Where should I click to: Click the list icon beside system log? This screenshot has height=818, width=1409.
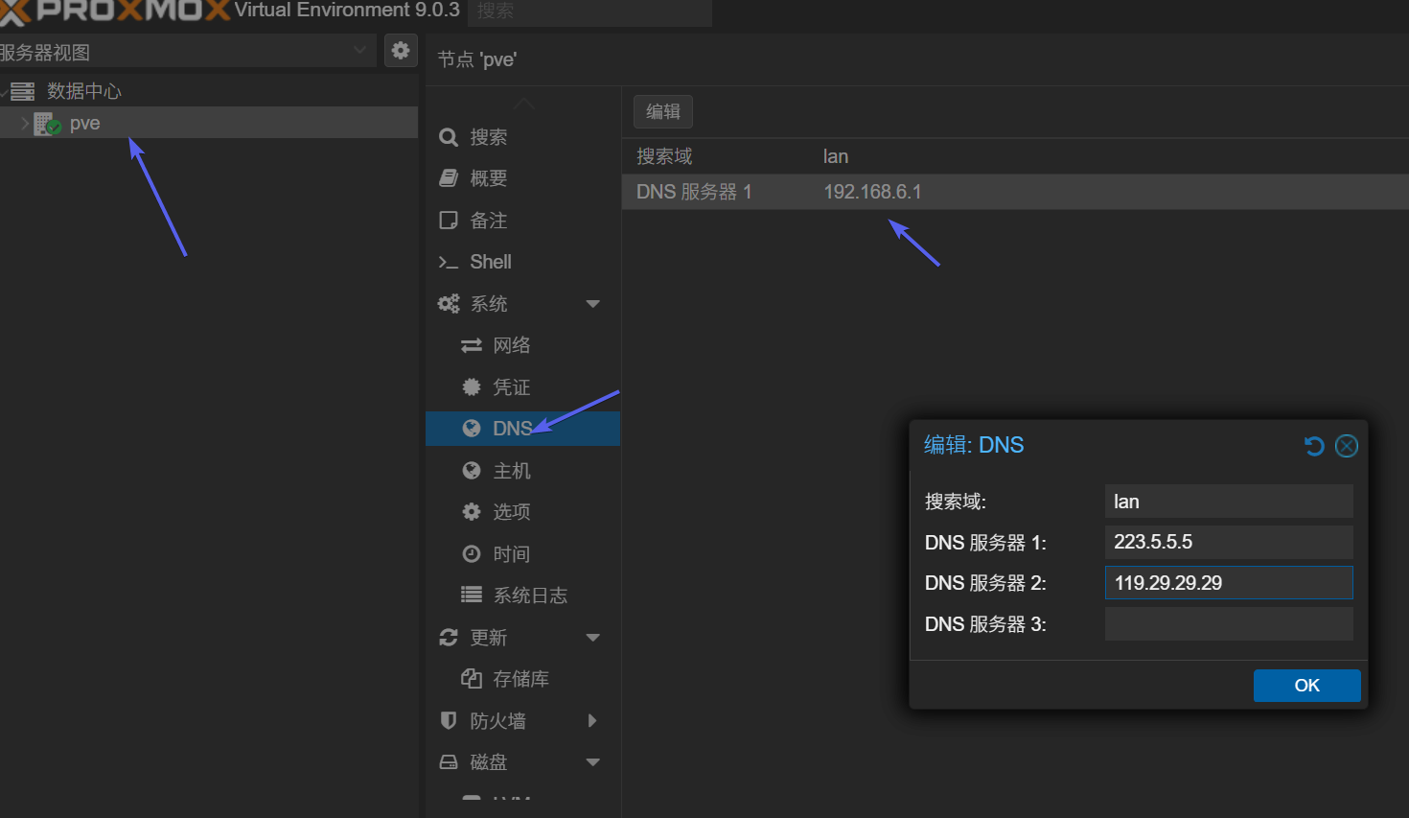[x=472, y=596]
